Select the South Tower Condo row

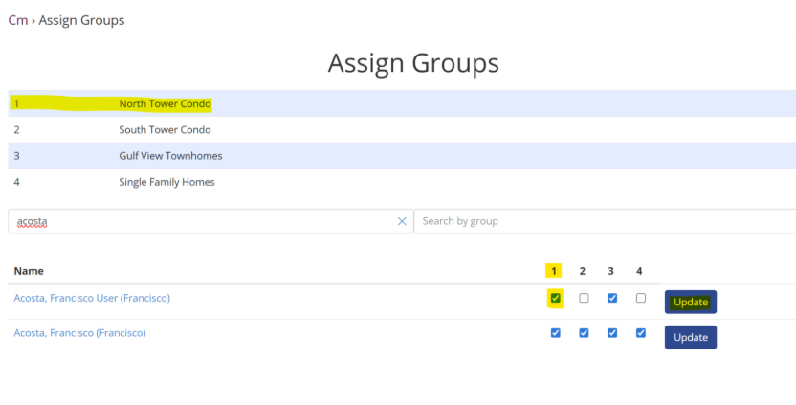[165, 129]
